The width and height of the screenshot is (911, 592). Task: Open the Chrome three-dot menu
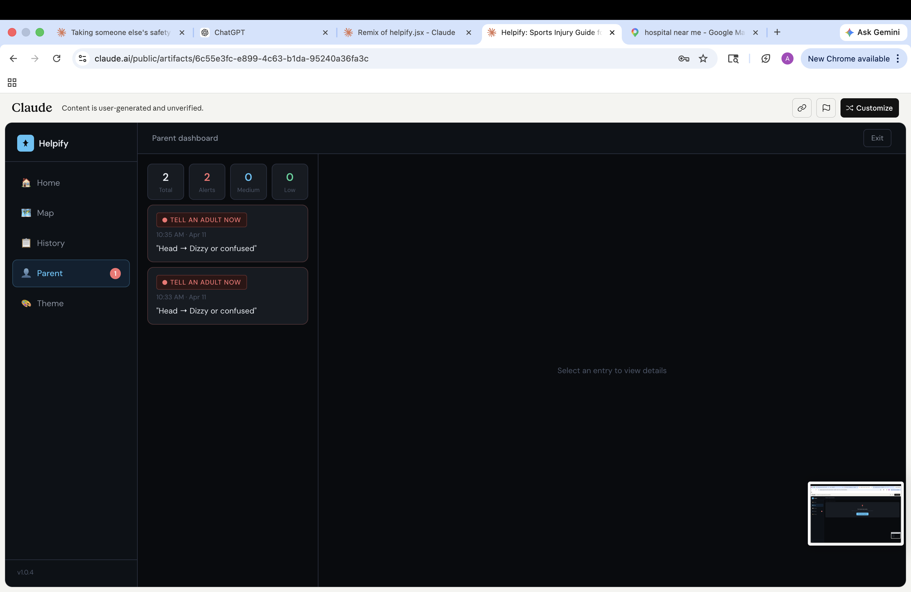coord(898,58)
